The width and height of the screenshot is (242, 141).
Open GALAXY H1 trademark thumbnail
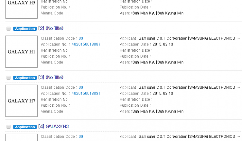22,52
